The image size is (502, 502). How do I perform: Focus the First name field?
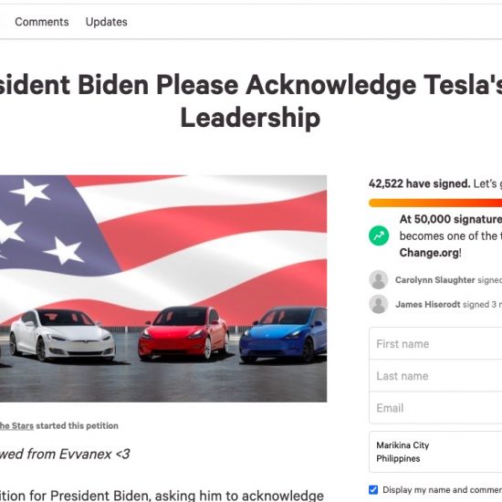435,343
